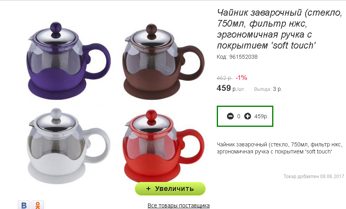Click the 459р. total next to stepper
346x209 pixels.
pyautogui.click(x=261, y=116)
